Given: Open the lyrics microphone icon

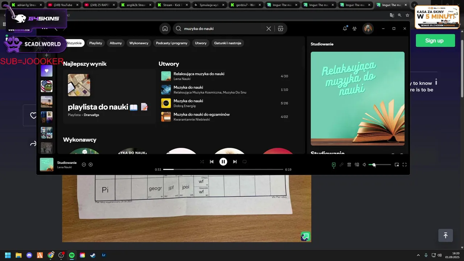Looking at the screenshot, I should 341,165.
